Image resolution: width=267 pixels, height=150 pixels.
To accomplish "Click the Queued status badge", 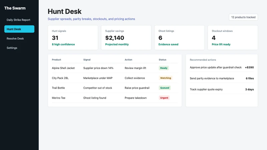I will coord(165,88).
